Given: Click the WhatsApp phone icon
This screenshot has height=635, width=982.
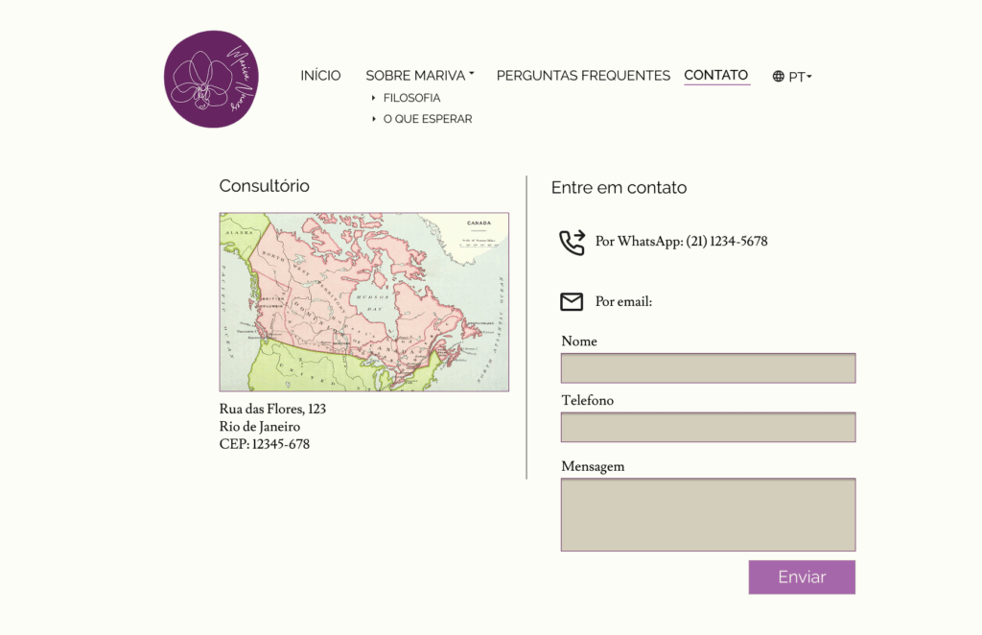Looking at the screenshot, I should (x=572, y=243).
